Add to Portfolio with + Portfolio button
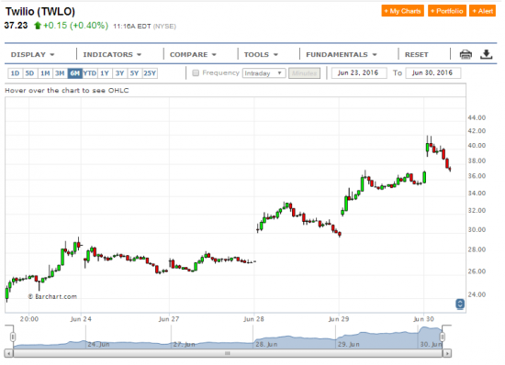 (x=447, y=11)
